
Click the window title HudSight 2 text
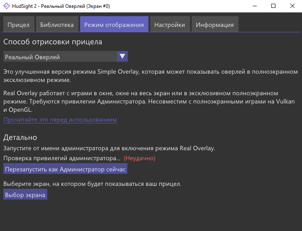pyautogui.click(x=61, y=6)
